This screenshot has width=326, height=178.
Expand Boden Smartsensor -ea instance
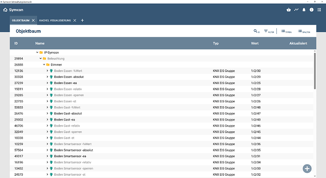pyautogui.click(x=47, y=156)
